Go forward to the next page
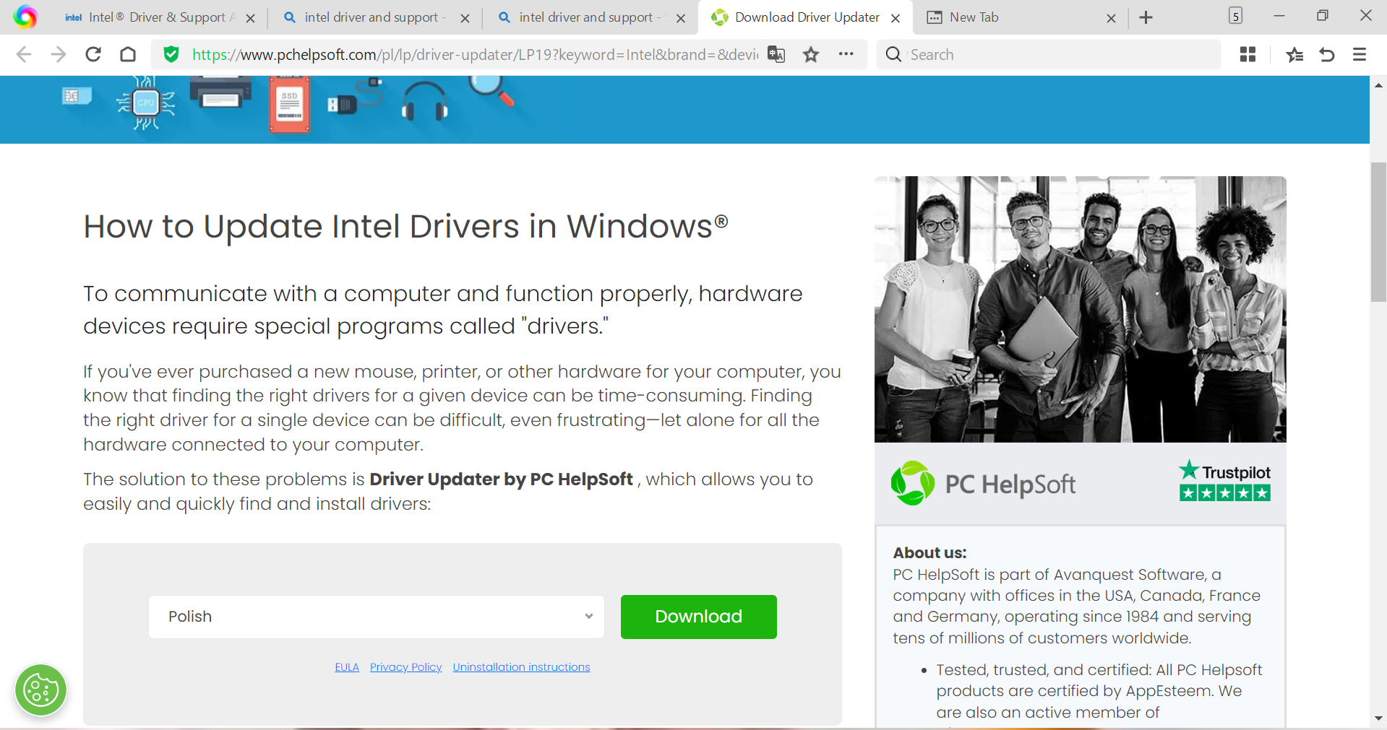1387x730 pixels. coord(59,54)
